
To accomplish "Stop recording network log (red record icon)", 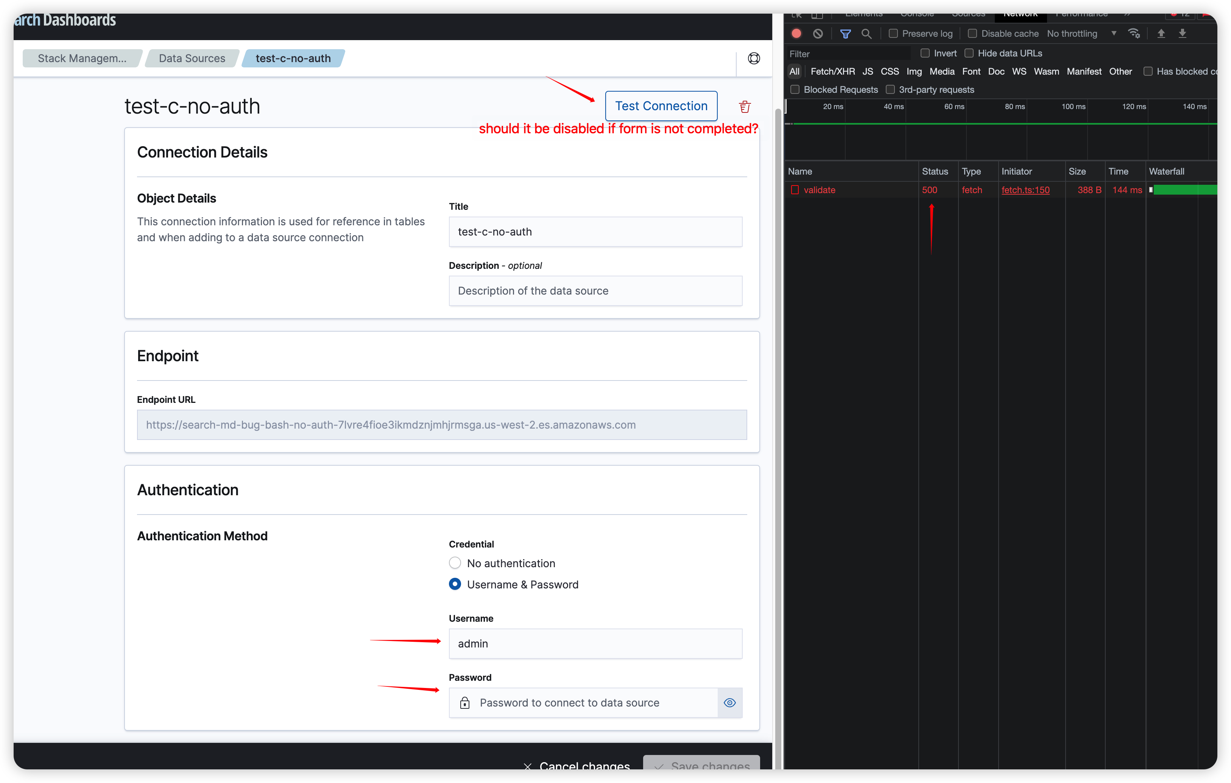I will click(796, 33).
